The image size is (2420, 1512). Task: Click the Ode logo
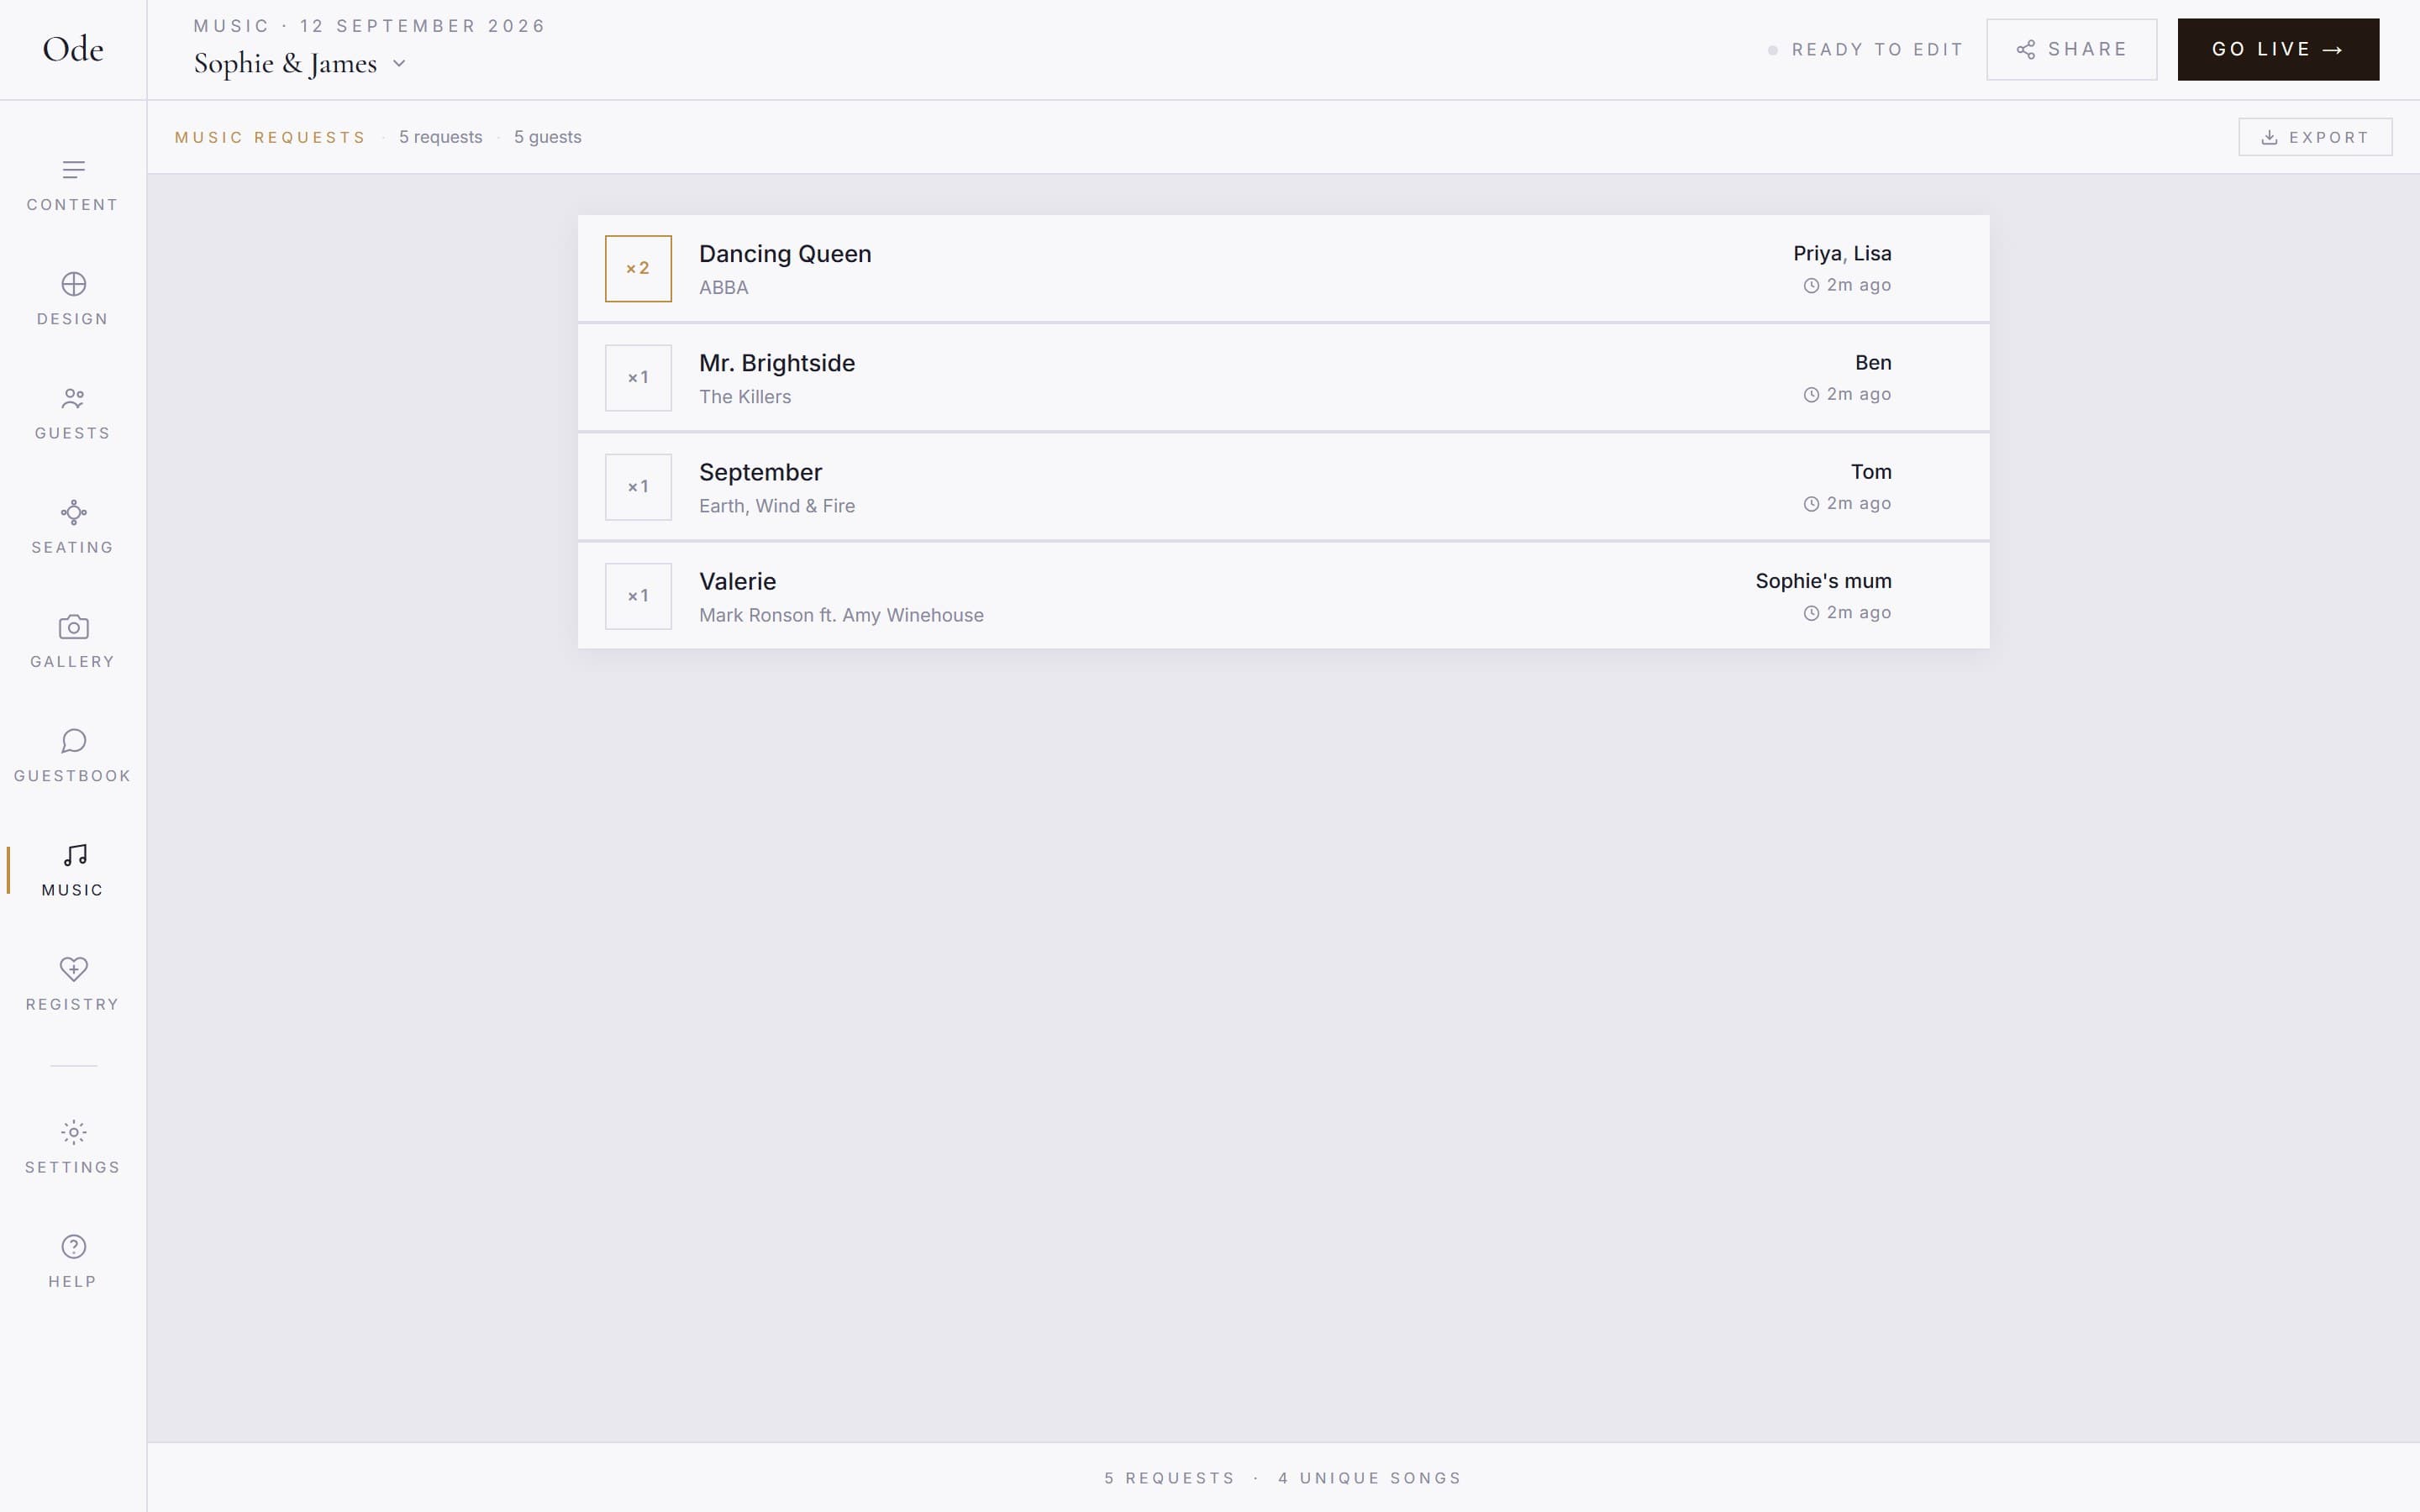(x=73, y=49)
